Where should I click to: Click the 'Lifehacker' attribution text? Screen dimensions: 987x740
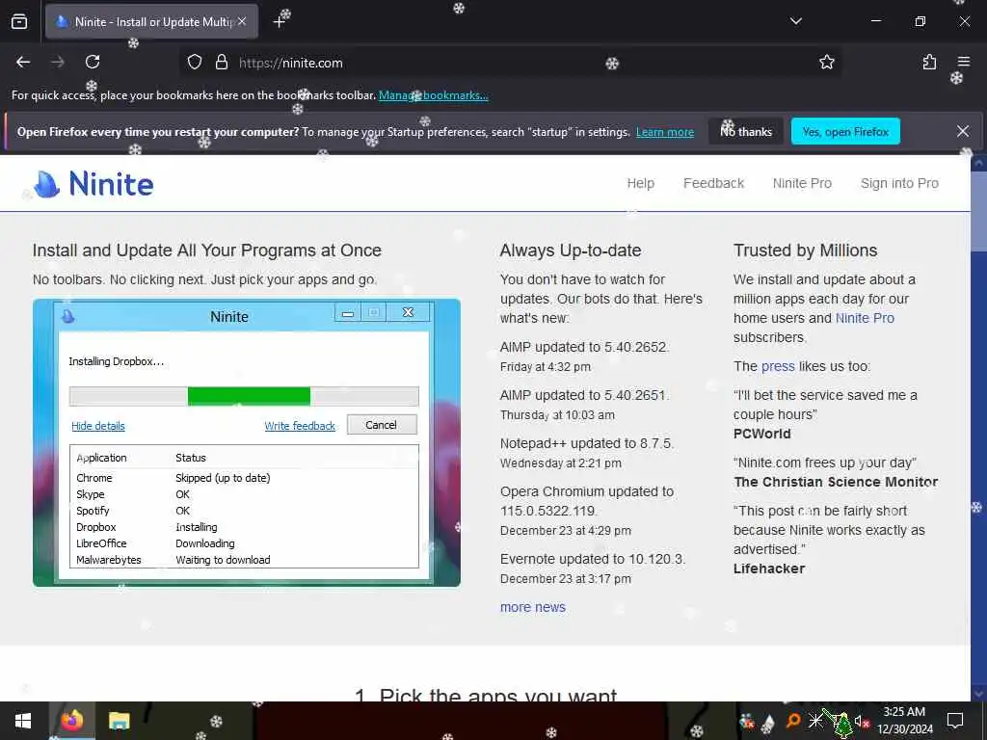[768, 568]
